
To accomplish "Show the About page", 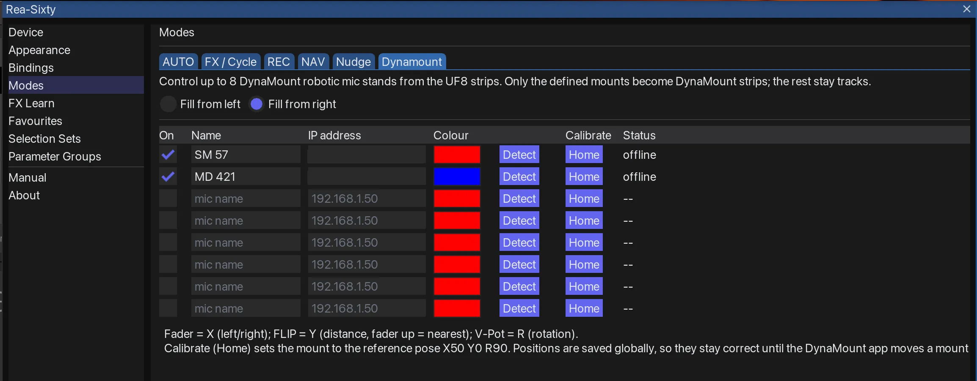I will [24, 196].
